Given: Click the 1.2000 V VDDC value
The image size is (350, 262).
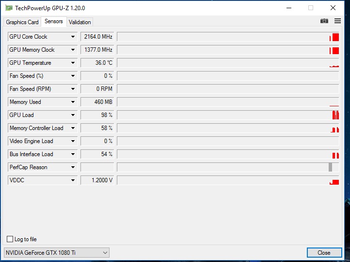Looking at the screenshot, I should 97,180.
